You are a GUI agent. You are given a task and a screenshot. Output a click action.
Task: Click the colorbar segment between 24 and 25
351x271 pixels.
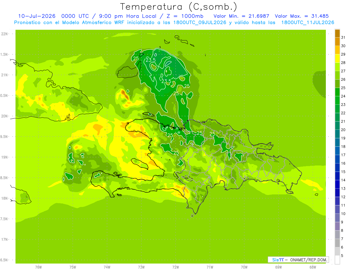[337, 92]
